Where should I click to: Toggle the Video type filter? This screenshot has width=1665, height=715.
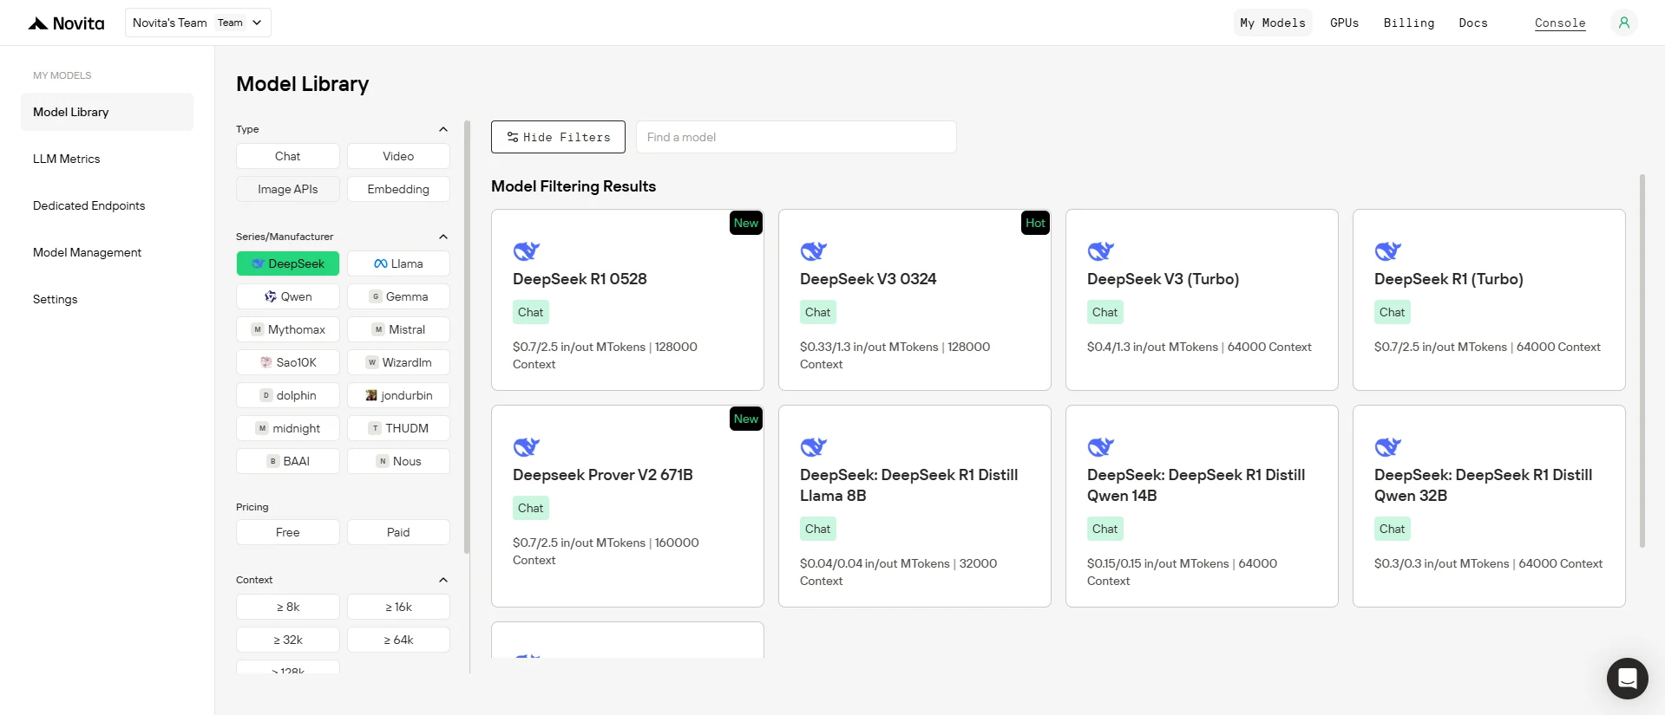[x=398, y=156]
